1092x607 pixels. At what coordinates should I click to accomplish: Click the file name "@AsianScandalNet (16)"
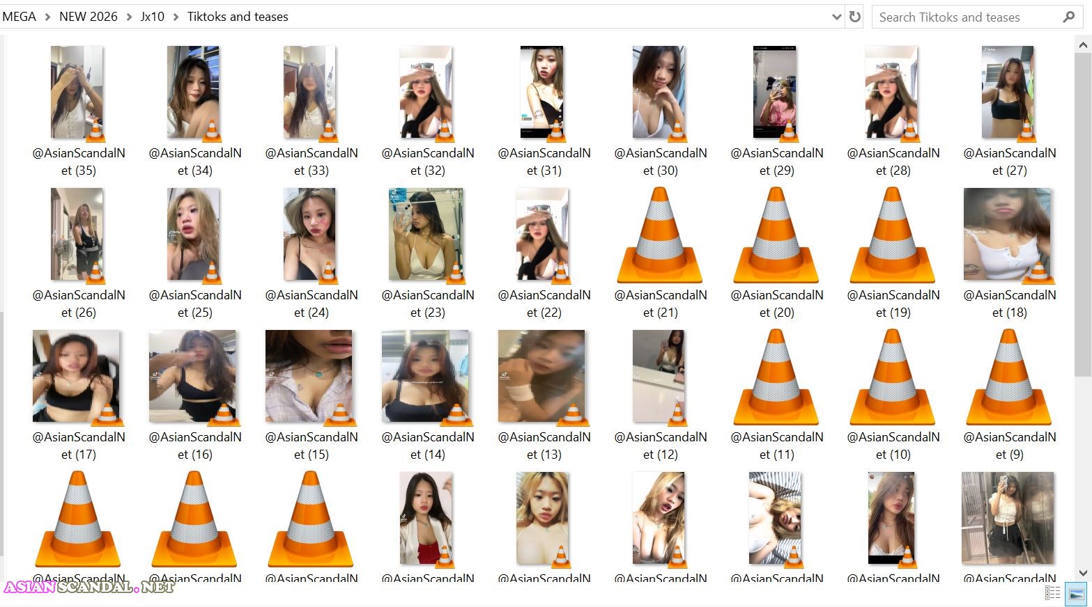click(195, 446)
